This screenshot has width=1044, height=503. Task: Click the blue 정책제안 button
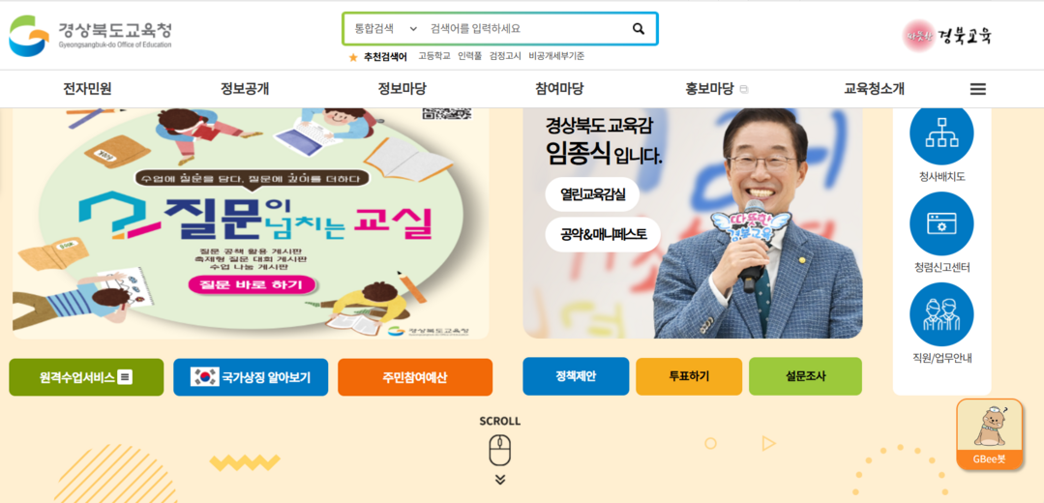coord(576,376)
